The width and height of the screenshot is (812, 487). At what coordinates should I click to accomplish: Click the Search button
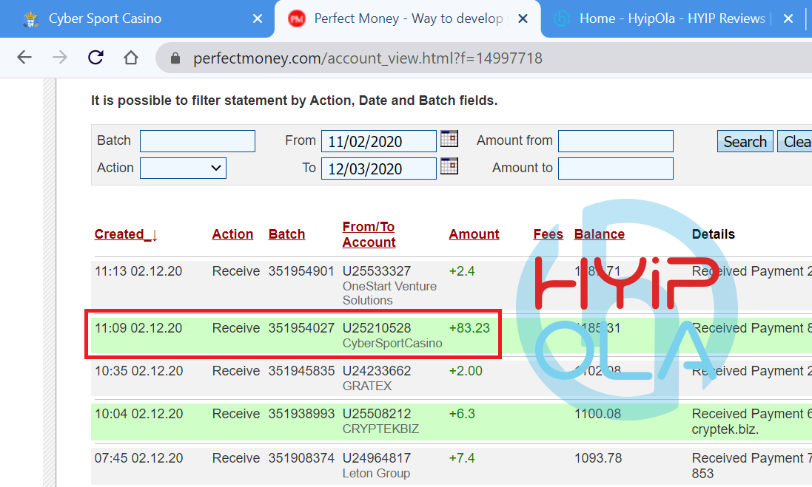coord(745,141)
